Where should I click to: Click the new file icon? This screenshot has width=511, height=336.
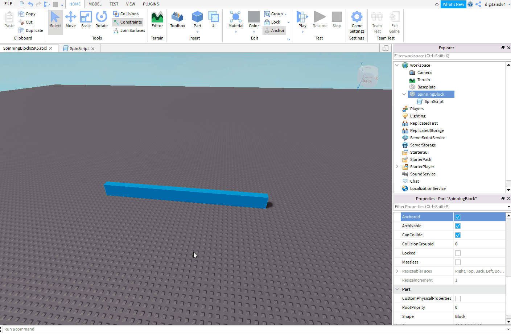(22, 4)
